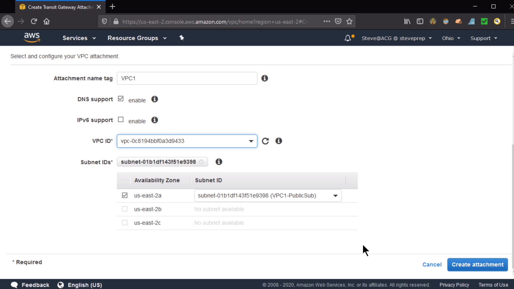Open the Services menu
Image resolution: width=514 pixels, height=289 pixels.
(79, 38)
